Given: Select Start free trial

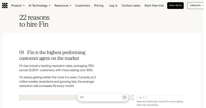Looking at the screenshot, I should coord(154,5).
